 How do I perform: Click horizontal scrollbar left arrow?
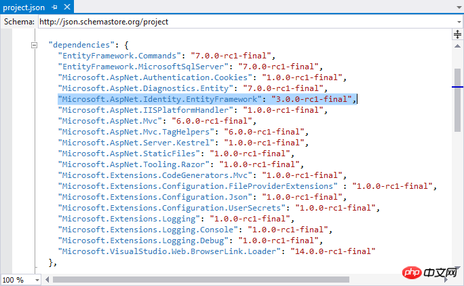tap(47, 279)
